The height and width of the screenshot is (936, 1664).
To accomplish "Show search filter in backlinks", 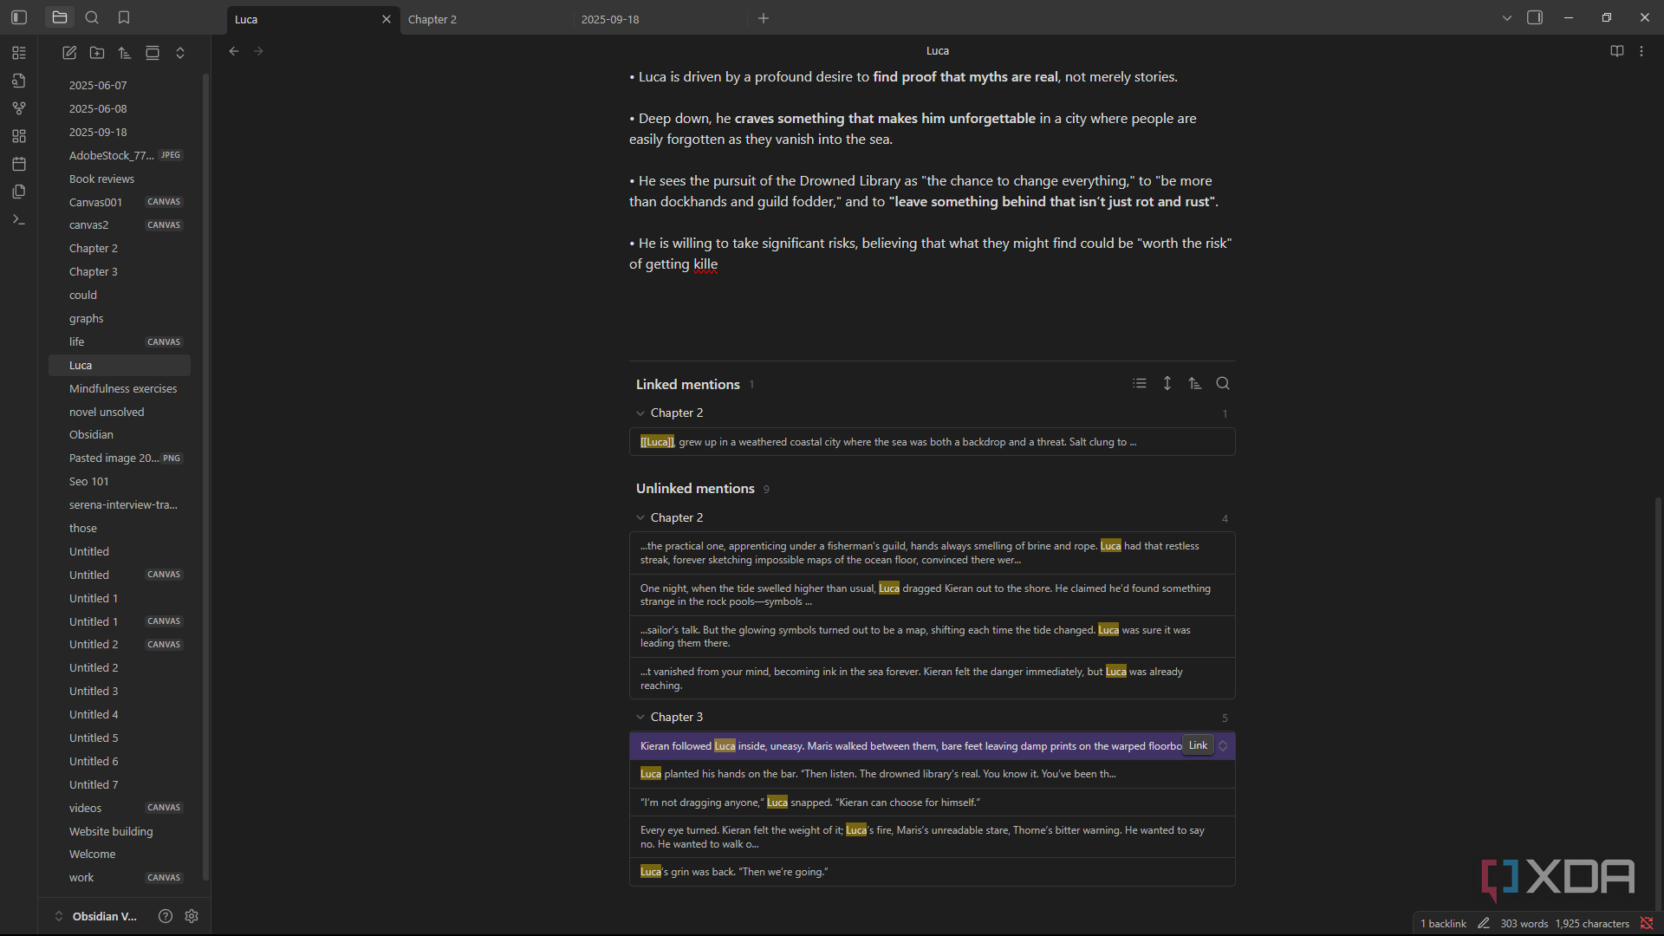I will [1223, 383].
